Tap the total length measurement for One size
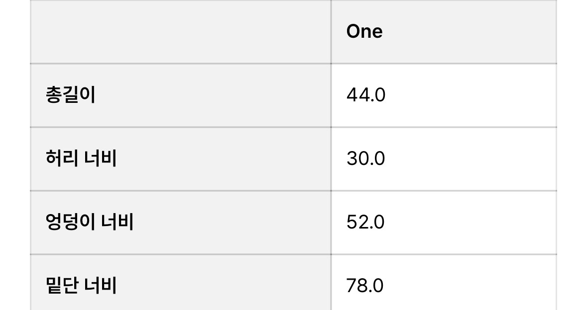 [366, 95]
